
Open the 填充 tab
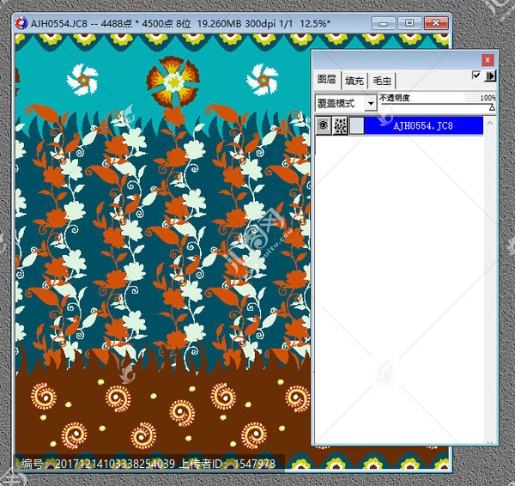click(x=354, y=81)
